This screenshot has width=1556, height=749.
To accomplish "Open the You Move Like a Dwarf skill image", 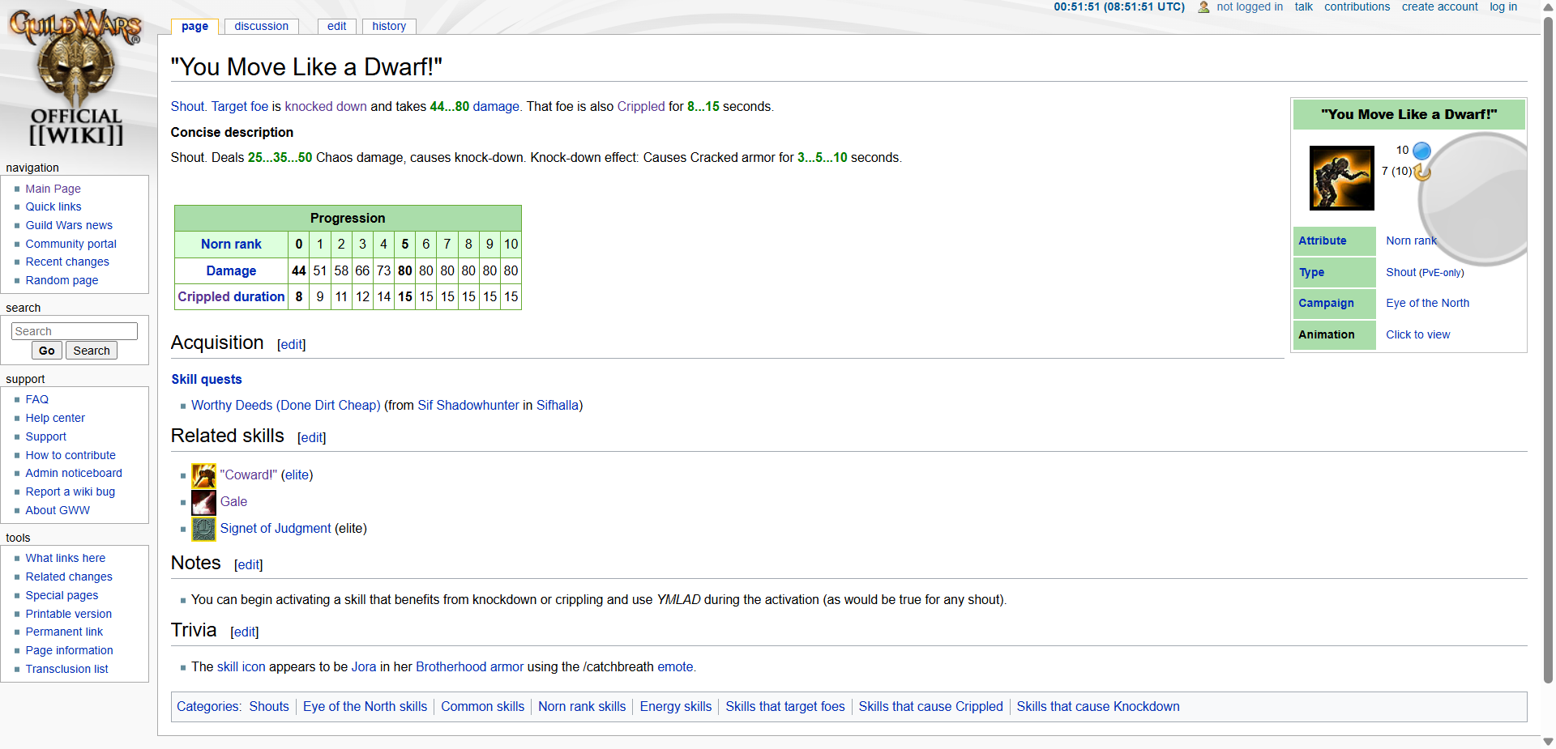I will 1341,178.
